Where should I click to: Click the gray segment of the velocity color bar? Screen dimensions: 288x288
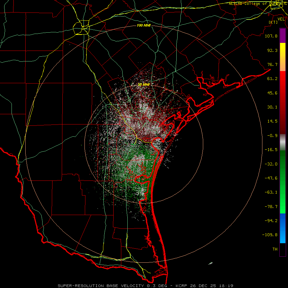[283, 142]
